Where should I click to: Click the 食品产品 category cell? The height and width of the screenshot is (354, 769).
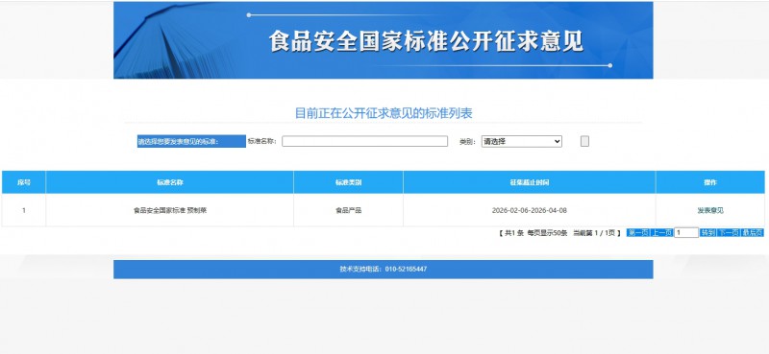point(348,210)
